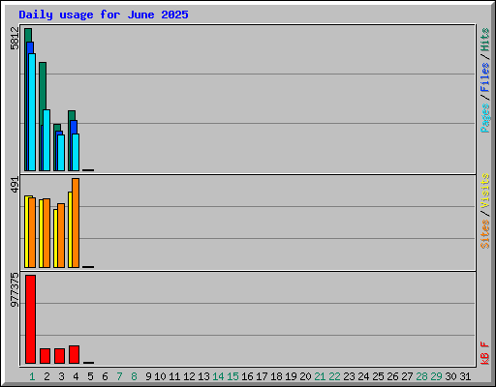Click day 19 on the x-axis

pos(291,376)
